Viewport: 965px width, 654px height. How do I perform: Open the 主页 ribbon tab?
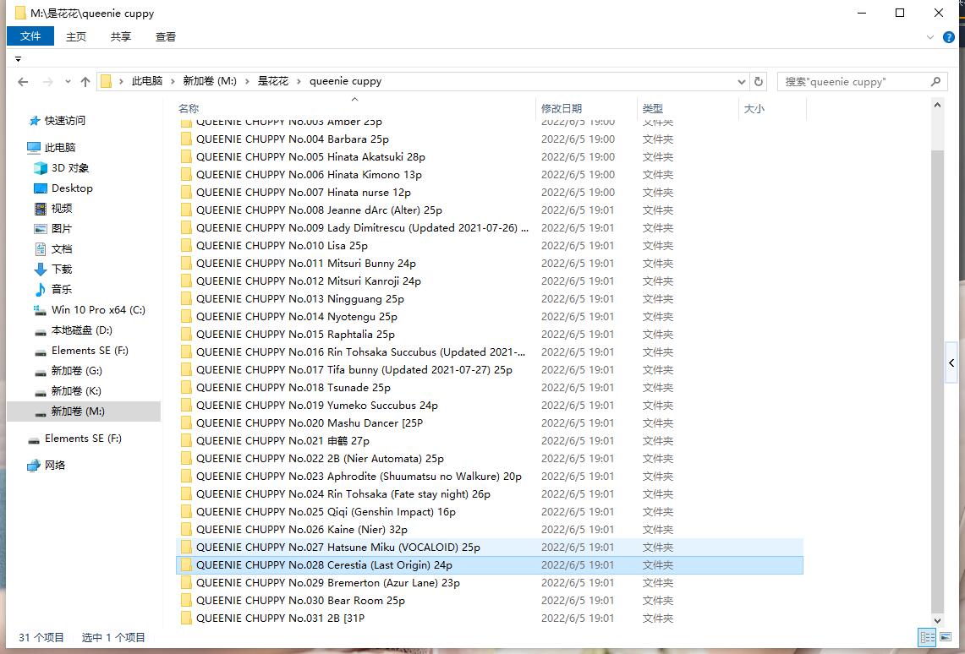coord(76,37)
